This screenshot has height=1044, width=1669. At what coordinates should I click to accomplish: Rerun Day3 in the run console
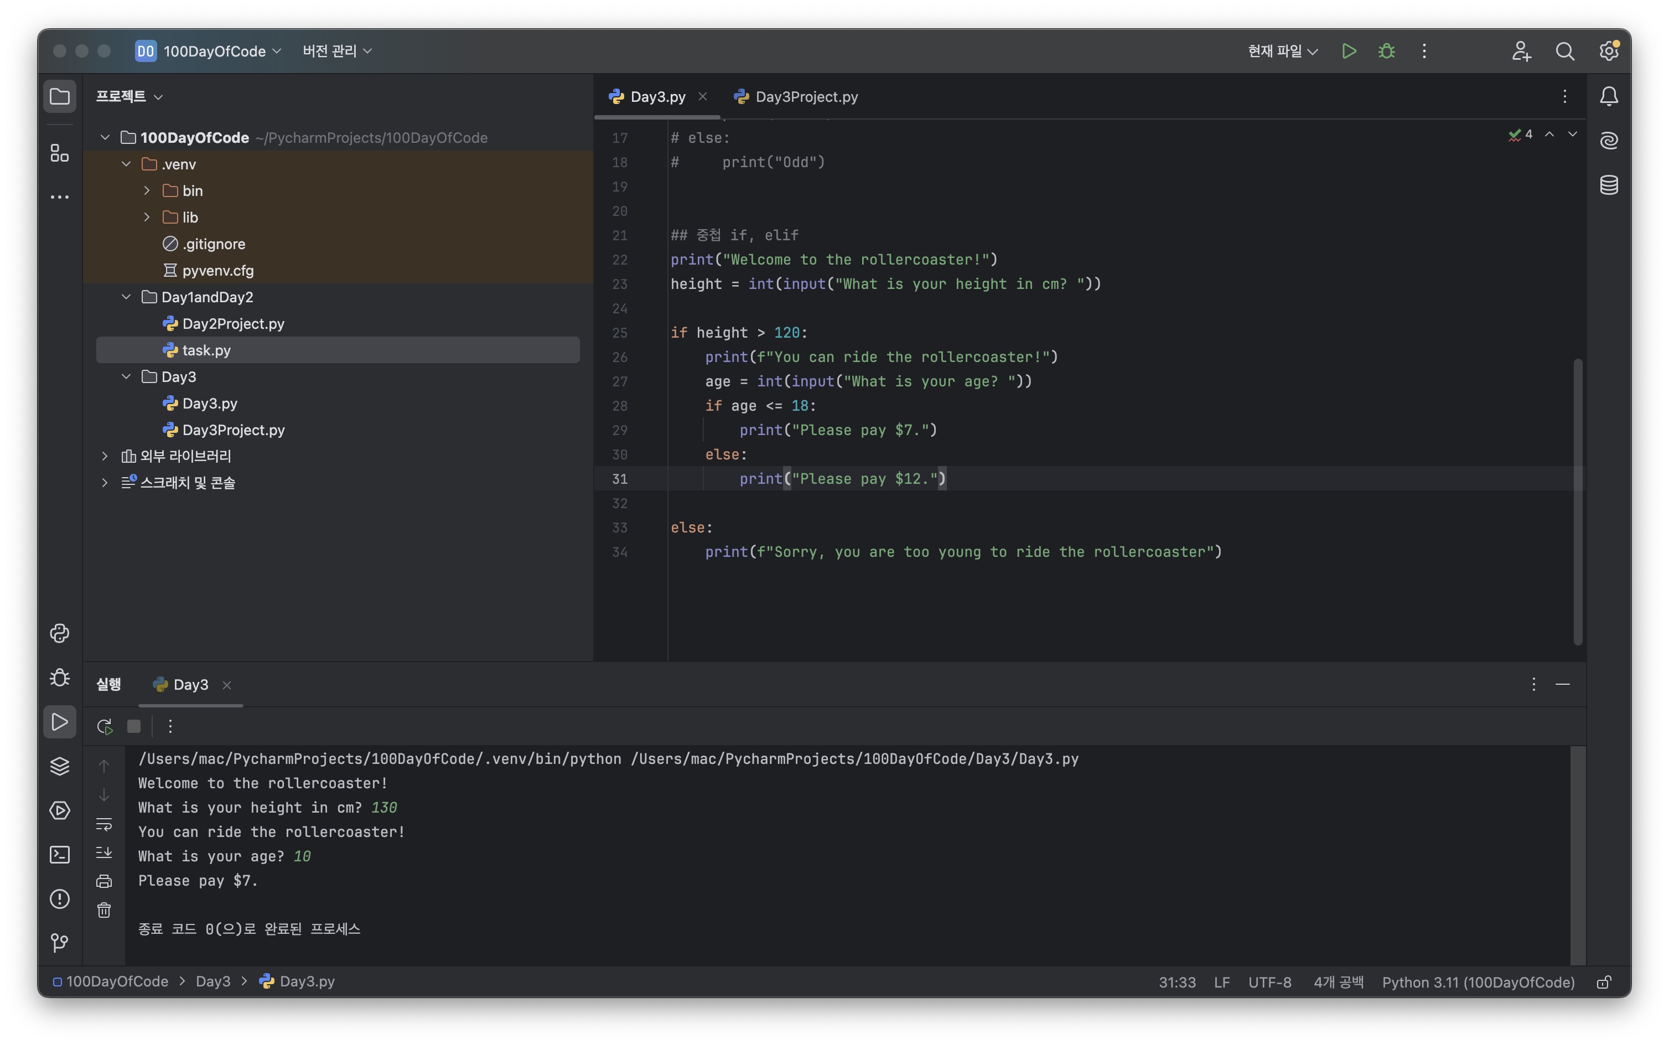coord(104,726)
